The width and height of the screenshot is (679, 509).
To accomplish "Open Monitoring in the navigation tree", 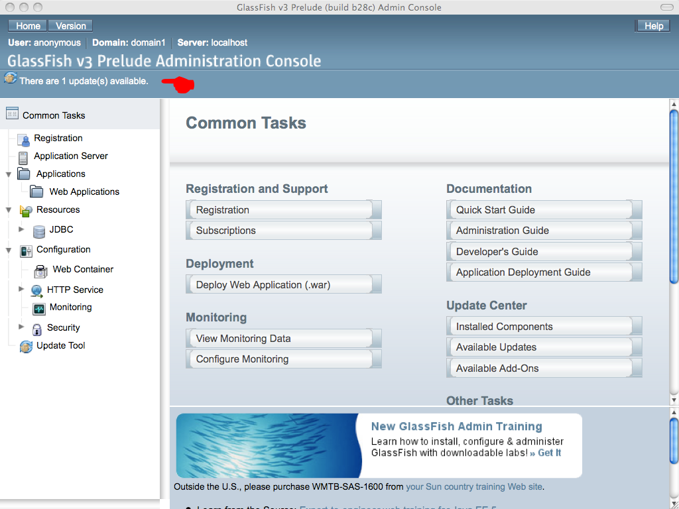I will click(70, 308).
